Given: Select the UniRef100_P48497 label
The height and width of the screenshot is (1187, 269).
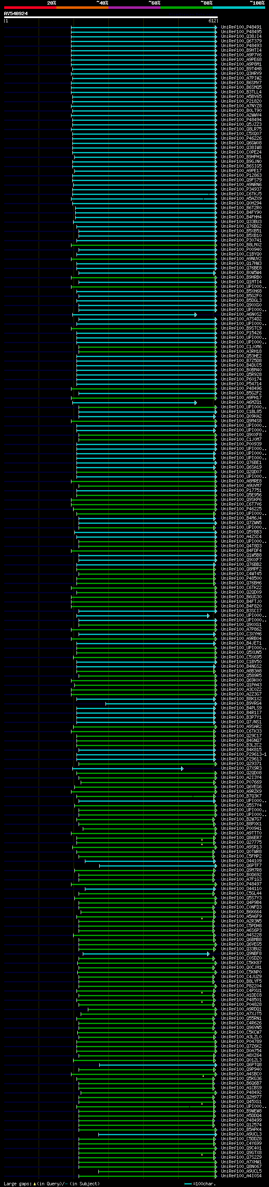Looking at the screenshot, I should tap(241, 884).
